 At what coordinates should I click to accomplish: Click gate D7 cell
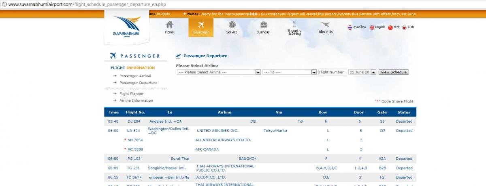[x=382, y=131]
